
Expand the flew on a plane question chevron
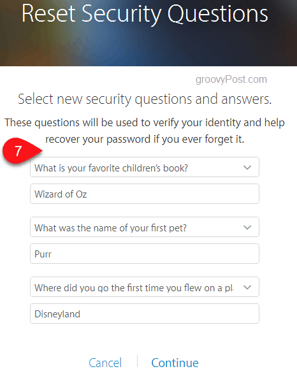[x=247, y=287]
